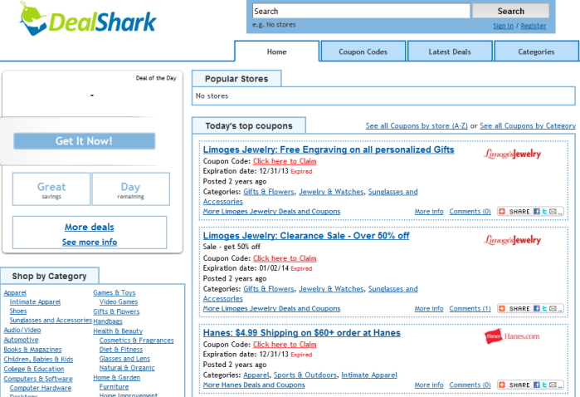
Task: Open Comments (1) on Clearance Sale coupon
Action: (x=470, y=308)
